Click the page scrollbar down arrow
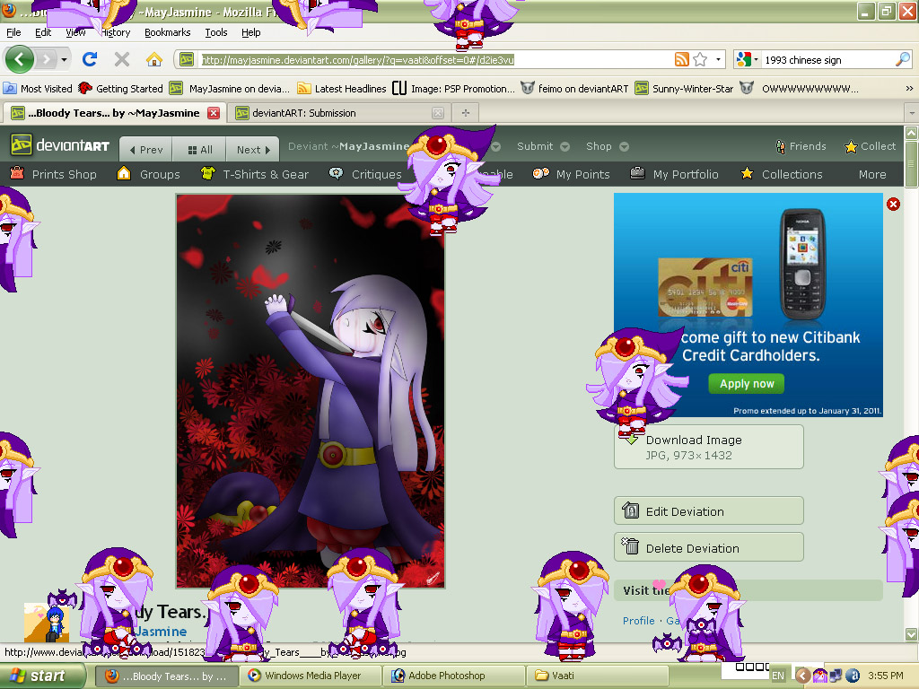Screen dimensions: 919x689 (912, 634)
